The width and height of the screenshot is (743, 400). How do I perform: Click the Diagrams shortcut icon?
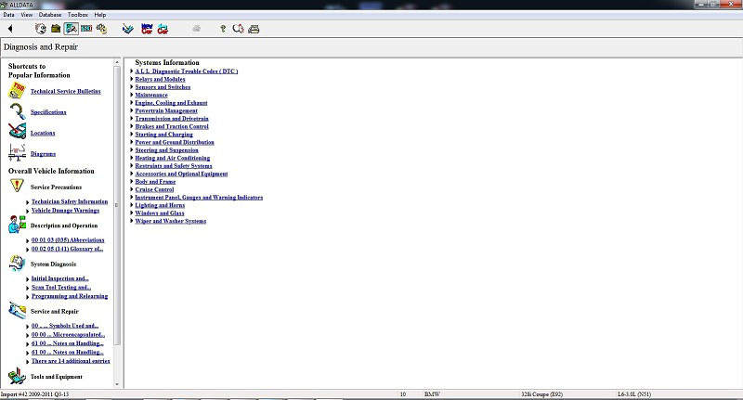pyautogui.click(x=17, y=152)
